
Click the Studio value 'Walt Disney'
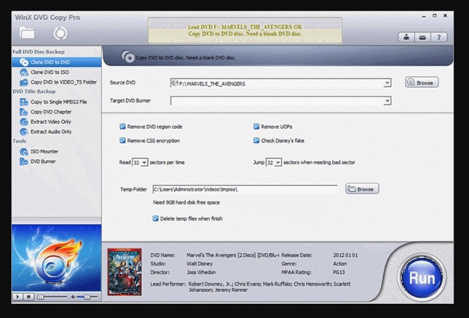point(200,264)
